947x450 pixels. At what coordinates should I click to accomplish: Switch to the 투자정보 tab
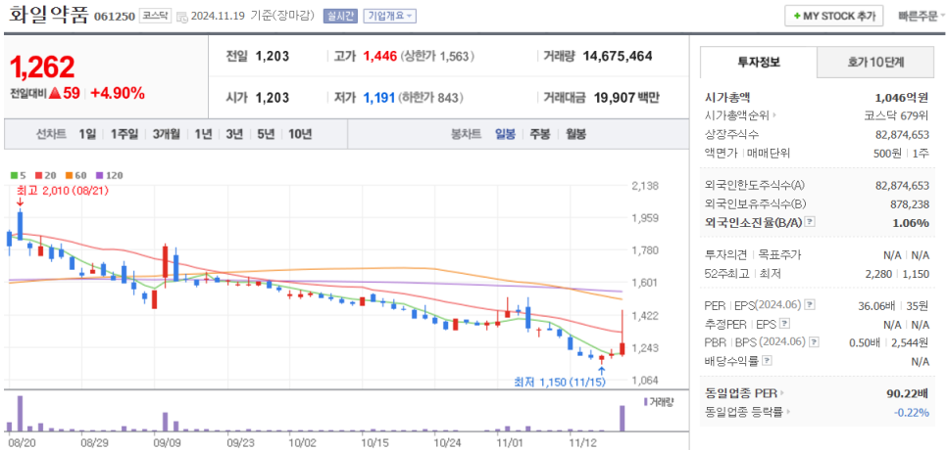click(x=759, y=62)
